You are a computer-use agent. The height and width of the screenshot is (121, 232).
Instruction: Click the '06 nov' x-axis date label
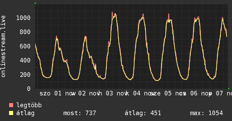201,93
